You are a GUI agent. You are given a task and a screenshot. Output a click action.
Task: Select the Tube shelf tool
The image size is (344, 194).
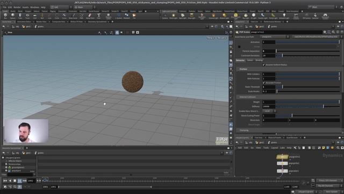pos(20,16)
